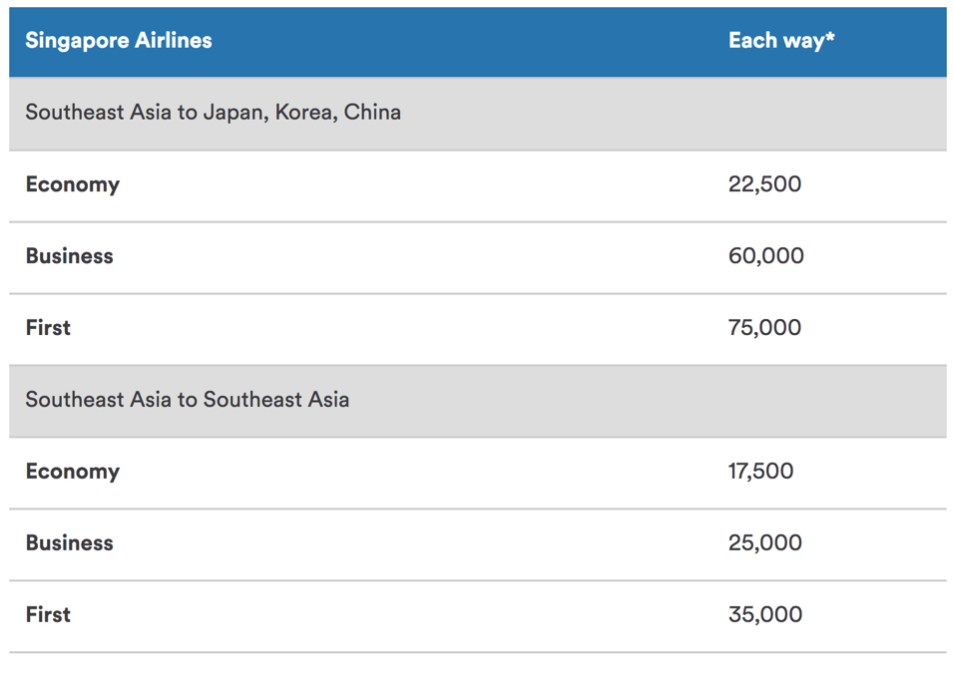Screen dimensions: 953x684
Task: Click the First label in the 75,000 row
Action: pos(48,327)
